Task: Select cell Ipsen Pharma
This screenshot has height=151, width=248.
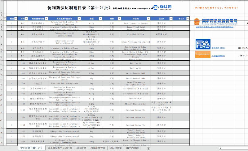Action: [x=135, y=59]
